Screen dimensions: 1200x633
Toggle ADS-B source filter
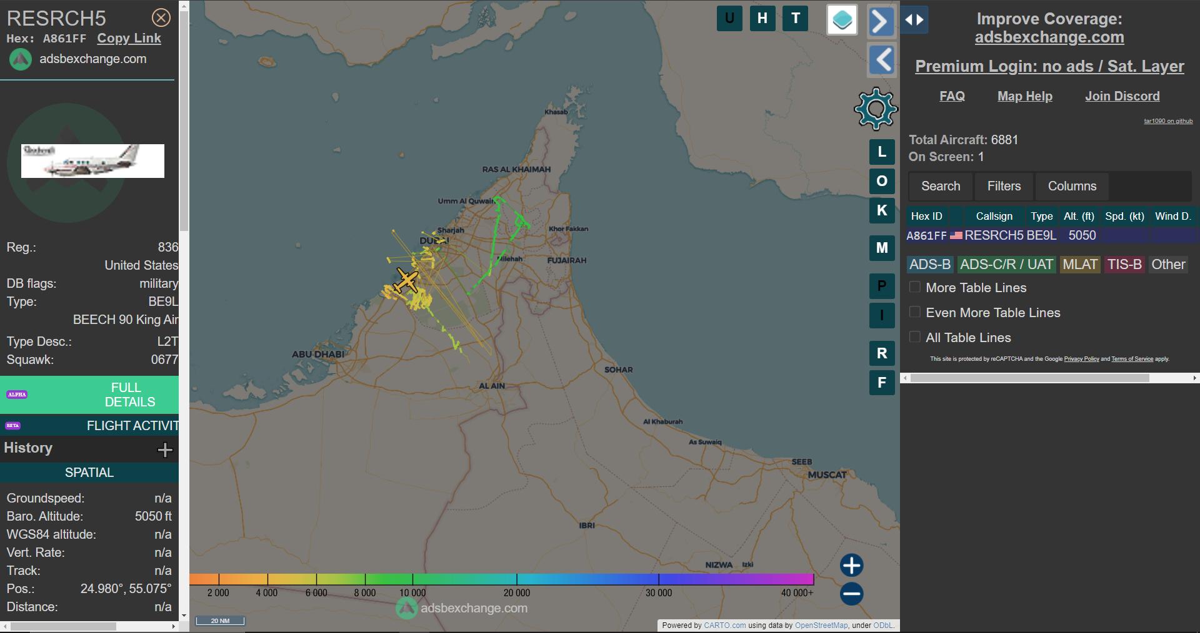(x=930, y=264)
